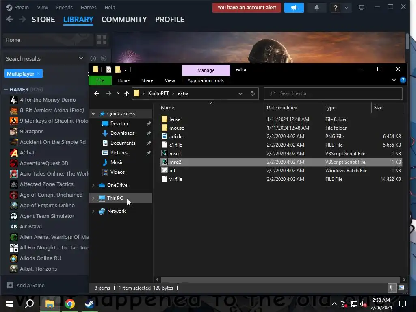The image size is (416, 312).
Task: Open Explorer help question mark icon
Action: pyautogui.click(x=403, y=80)
